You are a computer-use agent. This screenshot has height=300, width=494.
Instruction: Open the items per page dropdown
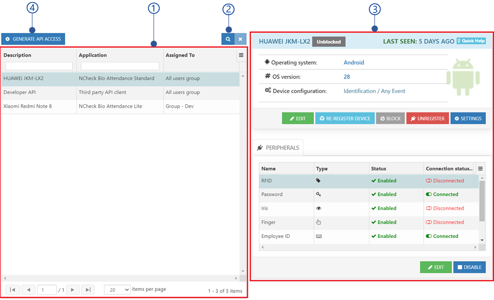tap(117, 289)
